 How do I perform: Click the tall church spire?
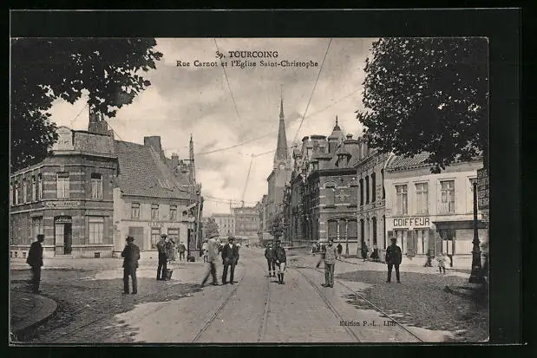281,134
